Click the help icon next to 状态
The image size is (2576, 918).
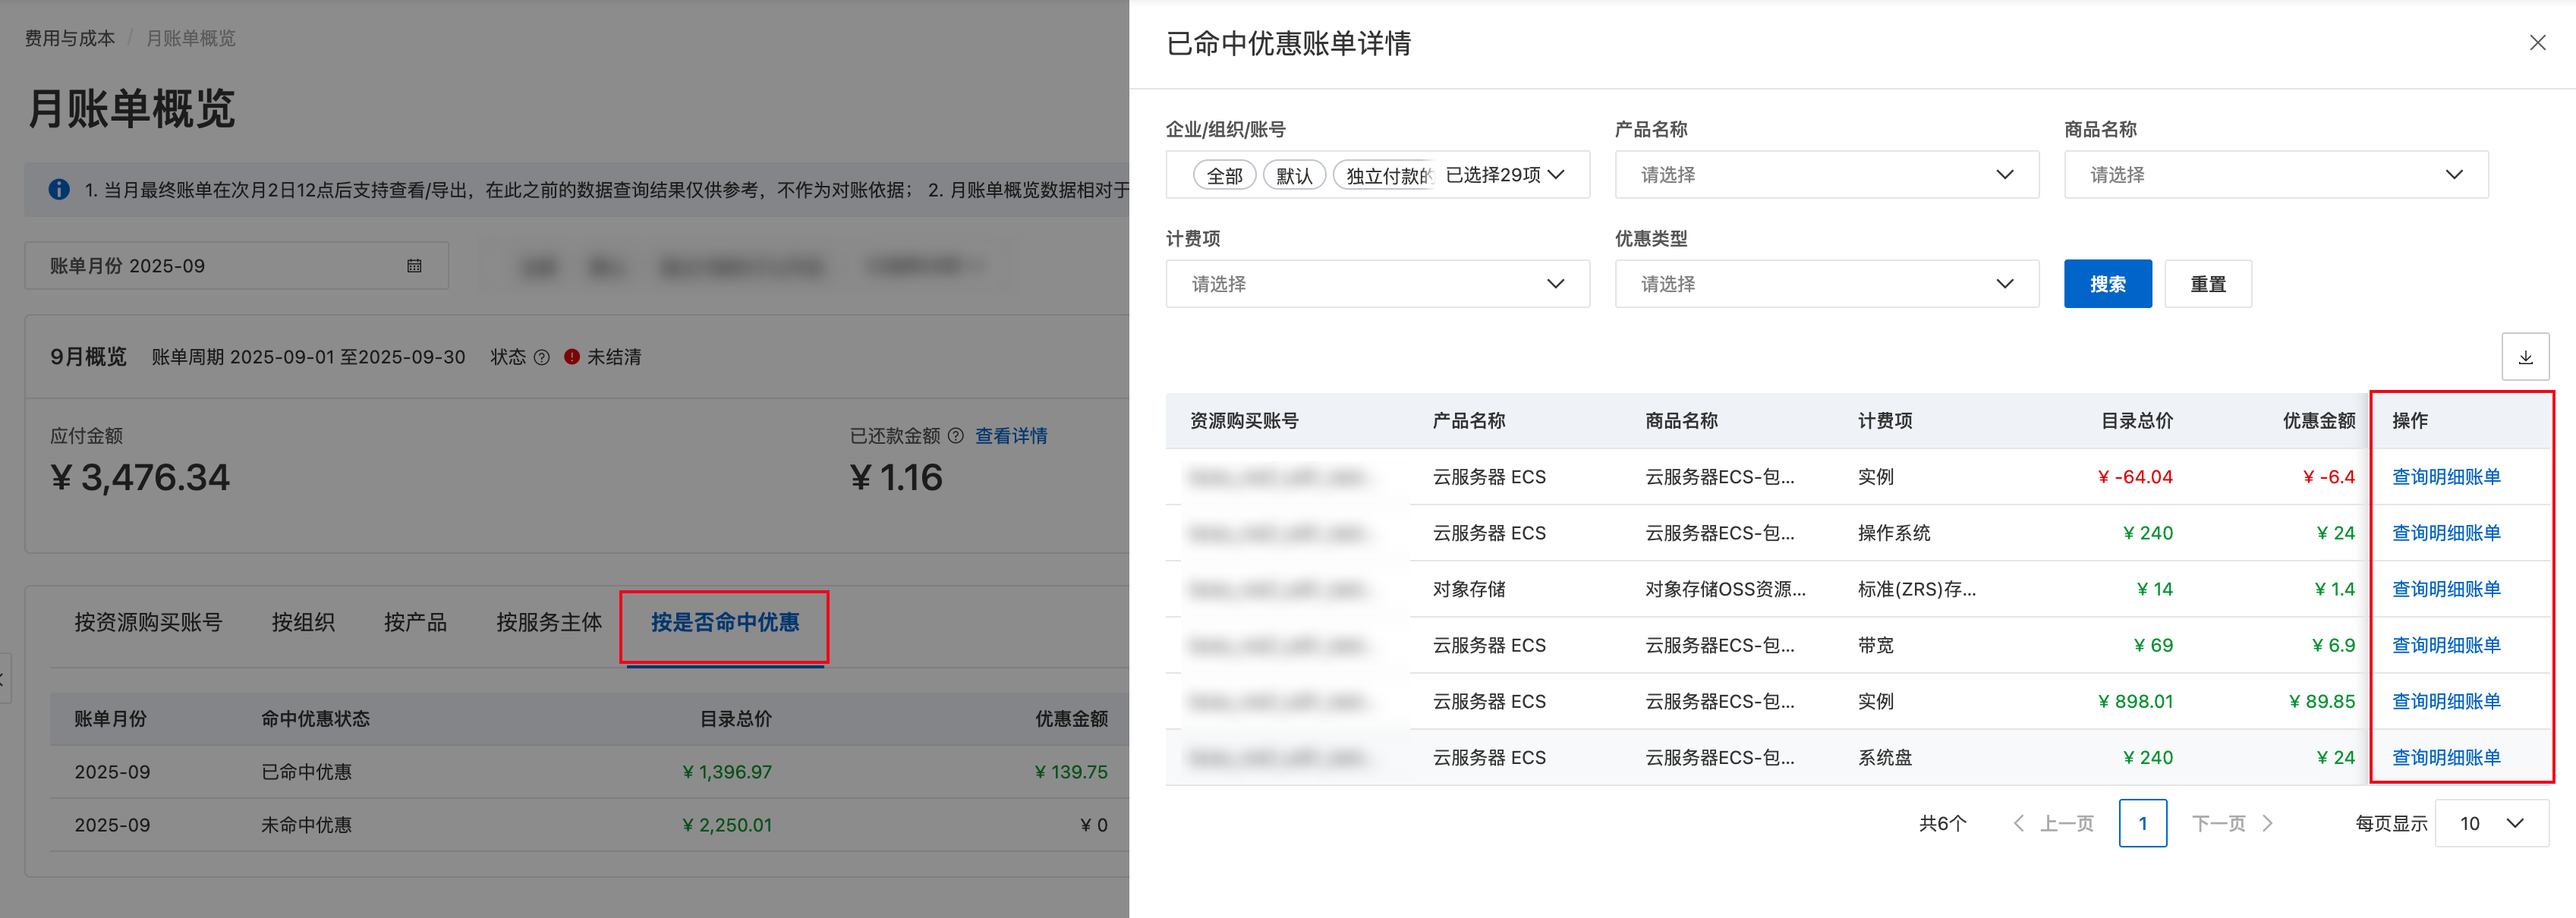click(542, 358)
